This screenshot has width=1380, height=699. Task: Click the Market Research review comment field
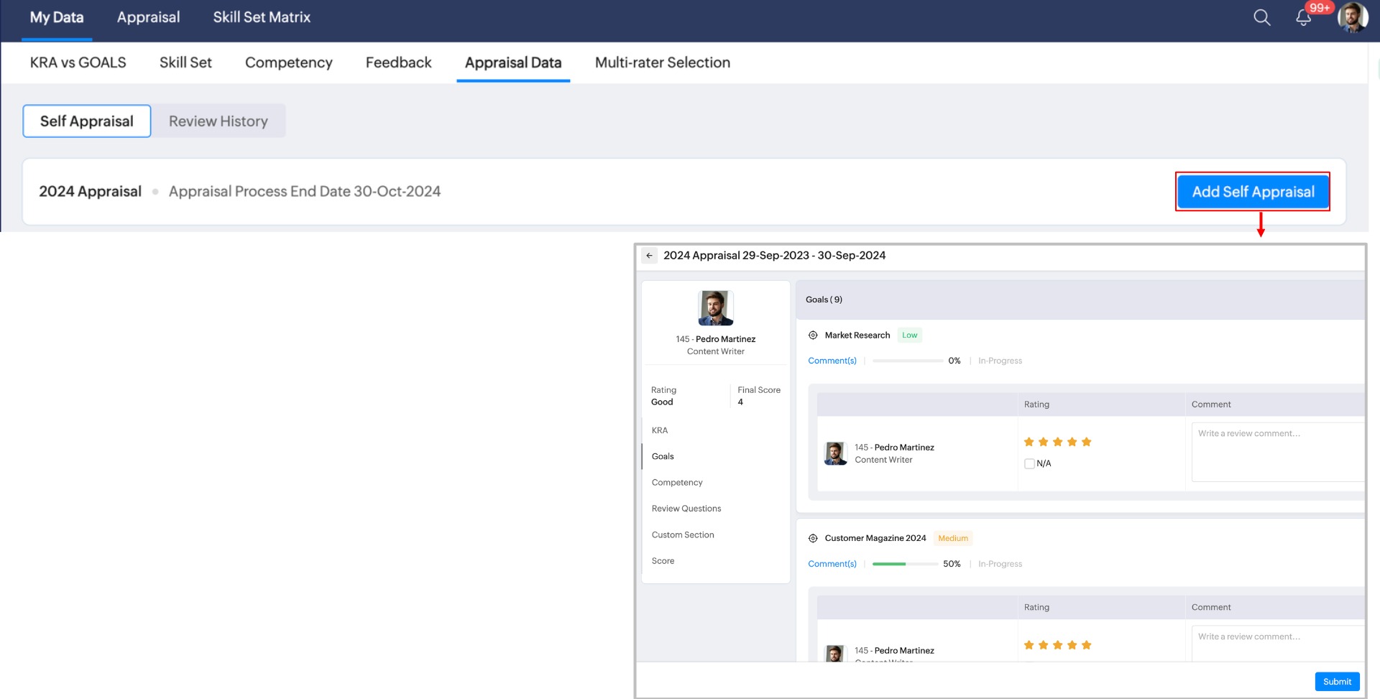pyautogui.click(x=1276, y=451)
